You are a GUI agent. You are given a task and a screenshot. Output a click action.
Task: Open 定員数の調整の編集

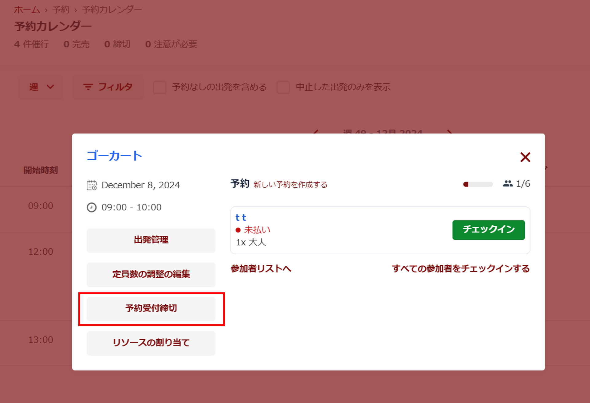click(151, 274)
